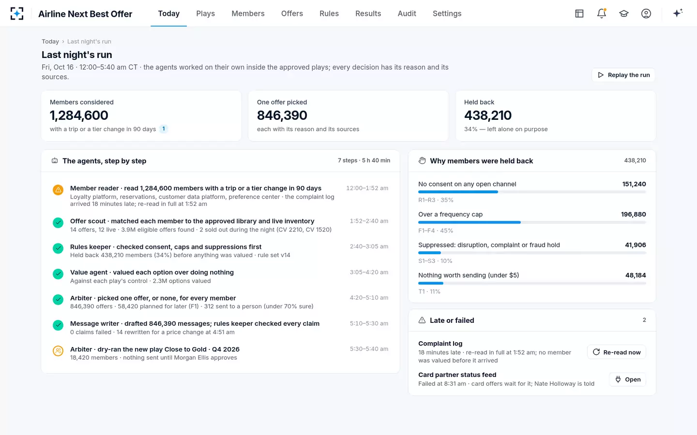This screenshot has height=435, width=697.
Task: Click the green check beside Value agent step
Action: click(58, 274)
